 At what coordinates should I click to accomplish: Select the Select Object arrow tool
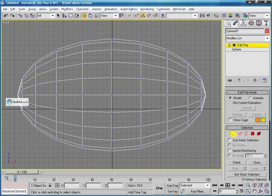[58, 16]
